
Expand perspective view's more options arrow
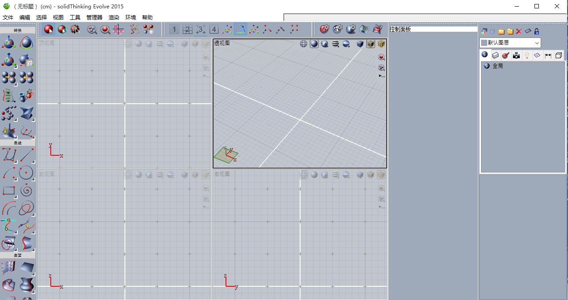(x=382, y=76)
